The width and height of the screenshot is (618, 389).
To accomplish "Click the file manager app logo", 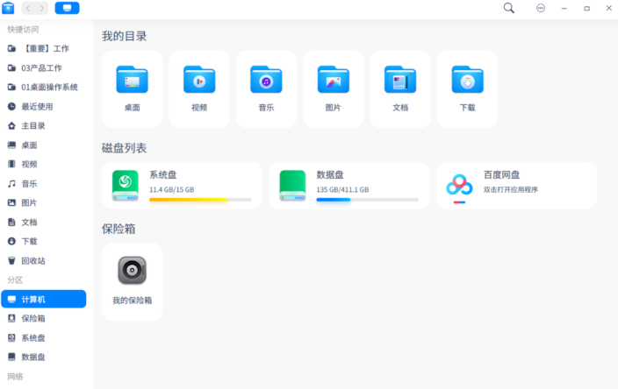I will [x=8, y=8].
